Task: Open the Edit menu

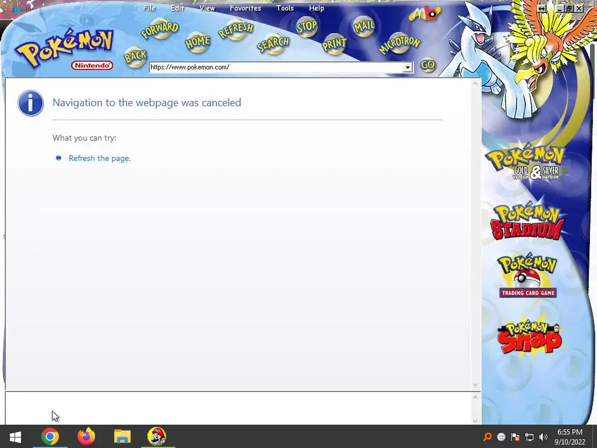Action: [x=177, y=8]
